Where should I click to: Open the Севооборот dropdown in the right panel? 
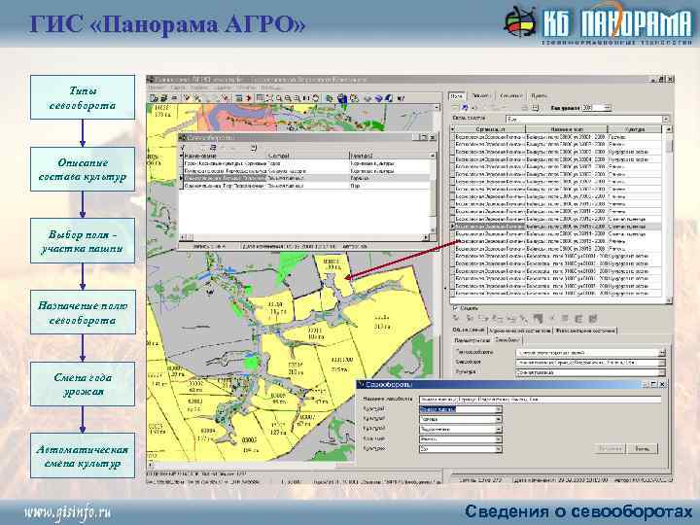pyautogui.click(x=662, y=363)
